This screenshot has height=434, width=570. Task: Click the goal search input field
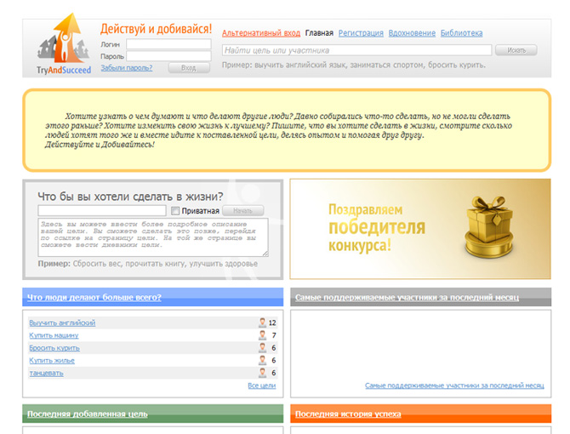pos(356,50)
